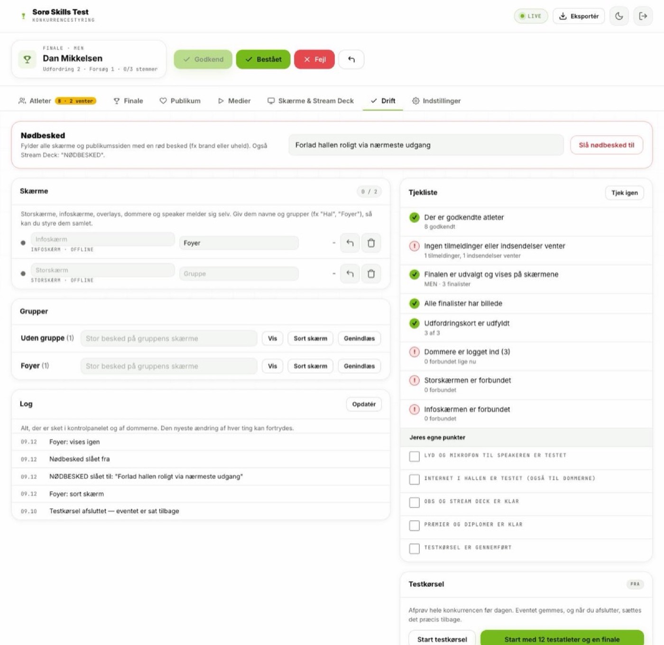Viewport: 664px width, 645px height.
Task: Tick the OBS og Stream Deck er klar checkbox
Action: coord(415,502)
